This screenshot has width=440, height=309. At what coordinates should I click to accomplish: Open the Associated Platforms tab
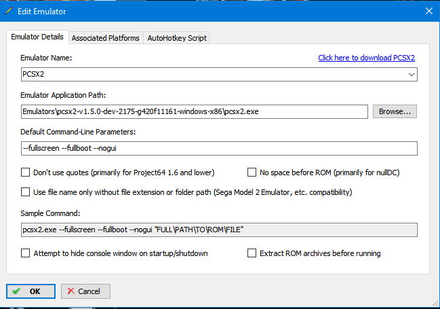(106, 38)
